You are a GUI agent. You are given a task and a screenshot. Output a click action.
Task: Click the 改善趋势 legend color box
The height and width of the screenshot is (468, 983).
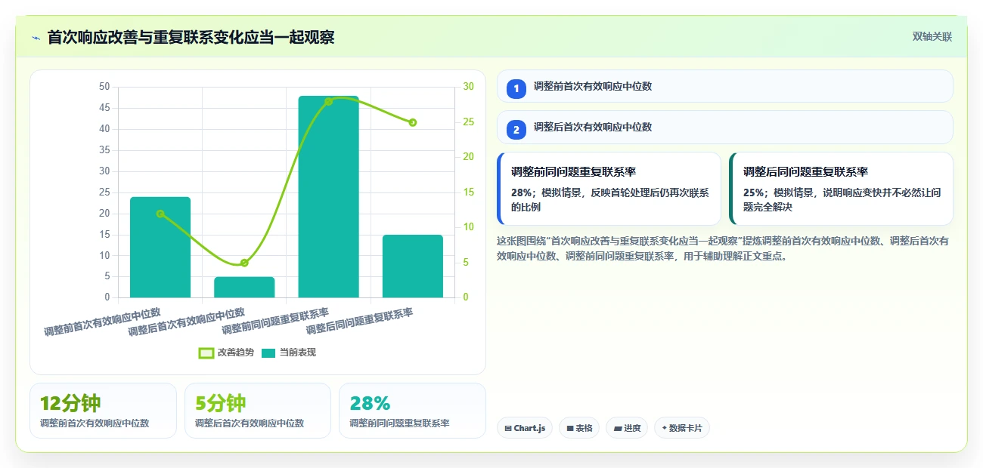pos(206,353)
